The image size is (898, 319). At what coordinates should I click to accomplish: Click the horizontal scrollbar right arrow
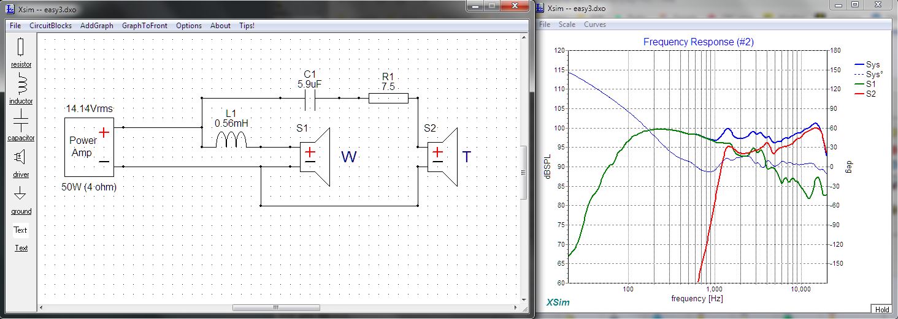(515, 307)
